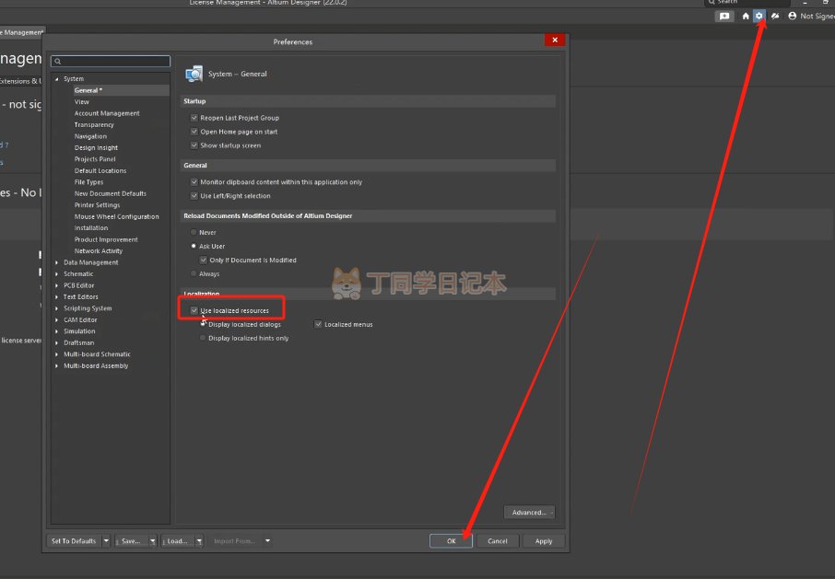Click the notifications chat-bubble icon
835x579 pixels.
click(724, 16)
